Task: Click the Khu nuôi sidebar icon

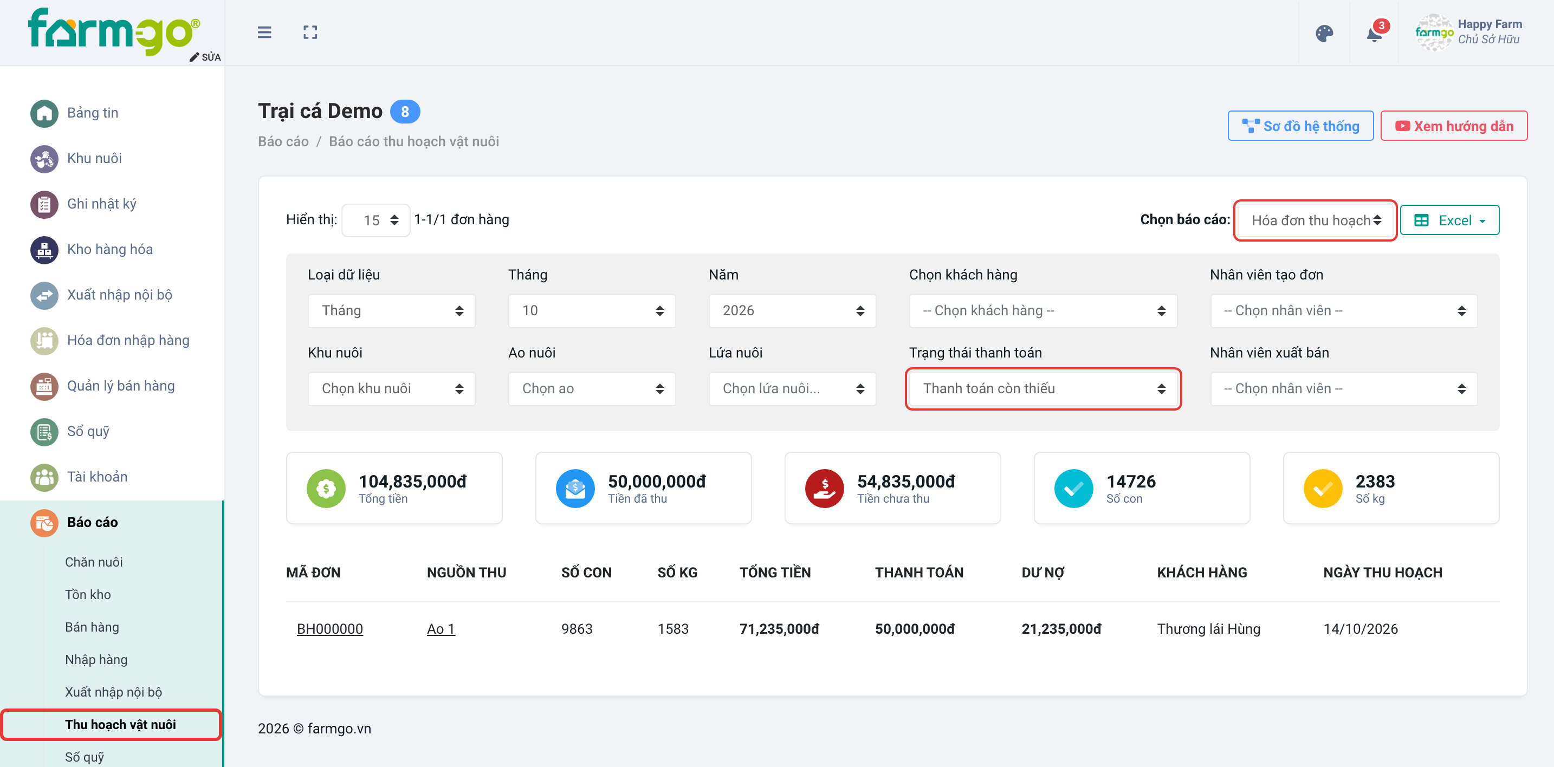Action: 44,159
